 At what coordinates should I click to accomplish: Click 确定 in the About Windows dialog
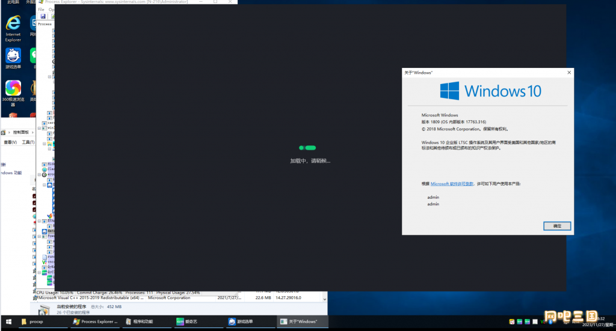coord(557,226)
